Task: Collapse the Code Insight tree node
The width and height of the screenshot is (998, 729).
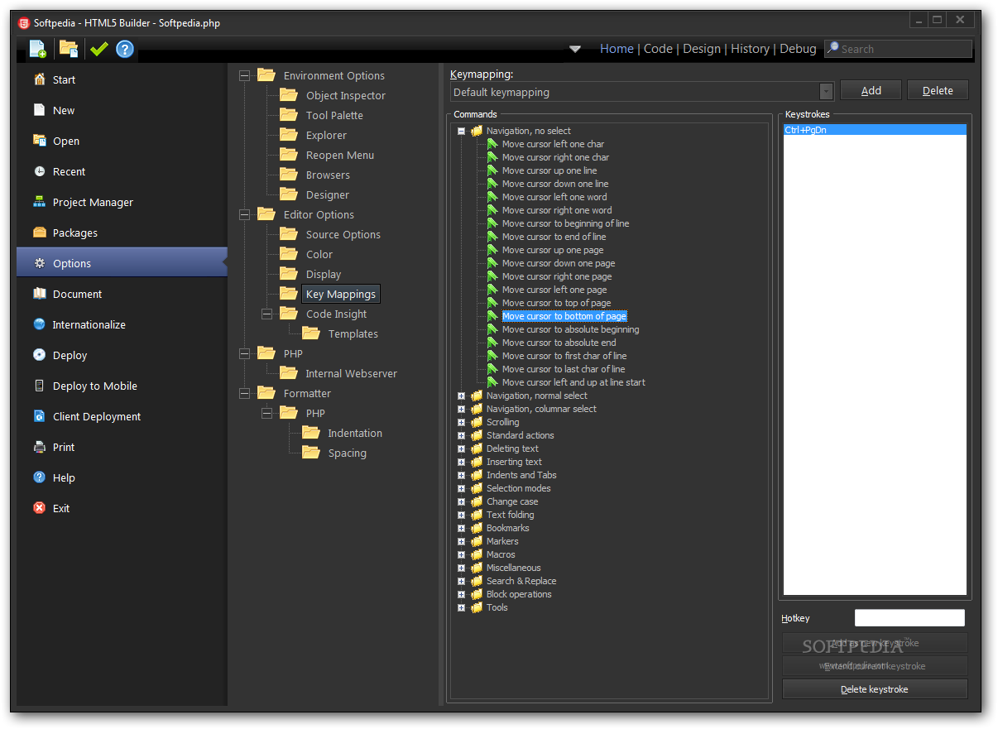Action: [x=266, y=314]
